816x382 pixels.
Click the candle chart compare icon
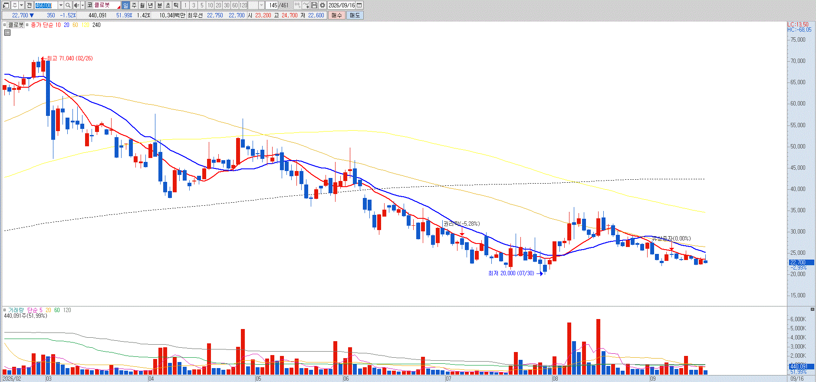(x=297, y=5)
